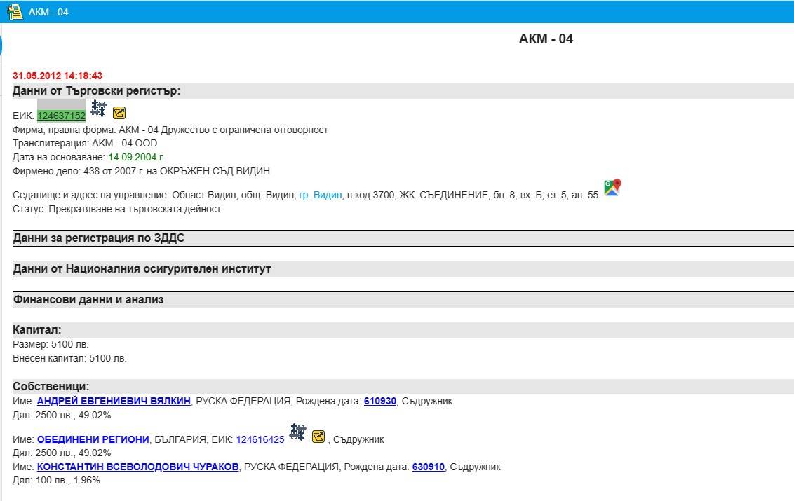Open connections graph icon beside EIK 124637152
The image size is (794, 501).
click(98, 109)
